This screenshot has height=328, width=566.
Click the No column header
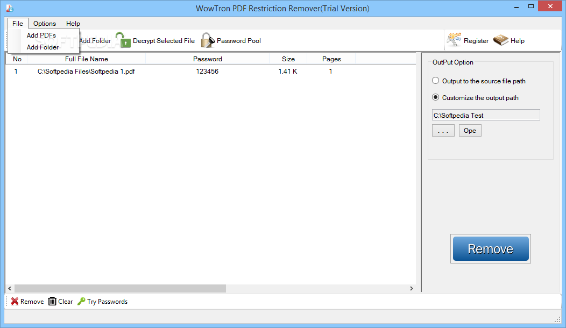coord(17,59)
